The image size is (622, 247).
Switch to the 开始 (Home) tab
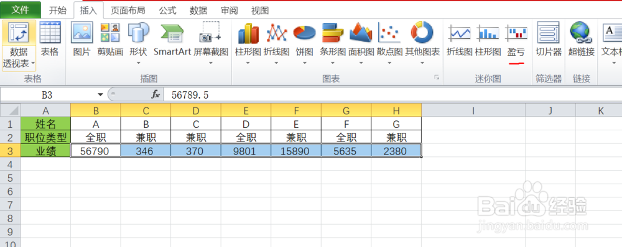[x=57, y=11]
